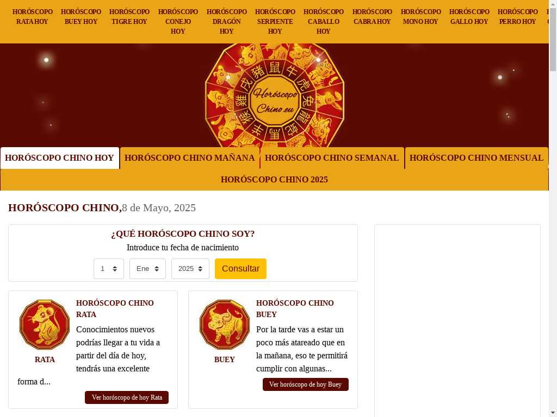Image resolution: width=557 pixels, height=417 pixels.
Task: Expand the year dropdown showing 2025
Action: tap(190, 269)
